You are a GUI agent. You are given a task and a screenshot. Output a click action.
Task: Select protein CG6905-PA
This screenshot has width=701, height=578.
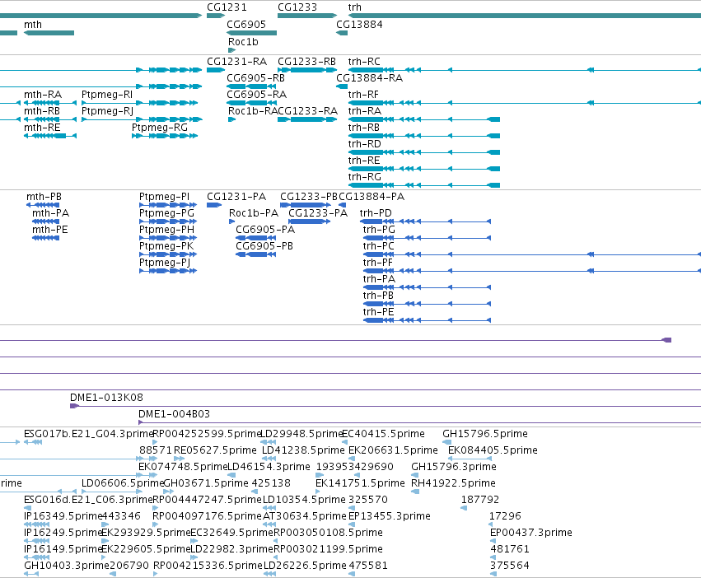255,238
